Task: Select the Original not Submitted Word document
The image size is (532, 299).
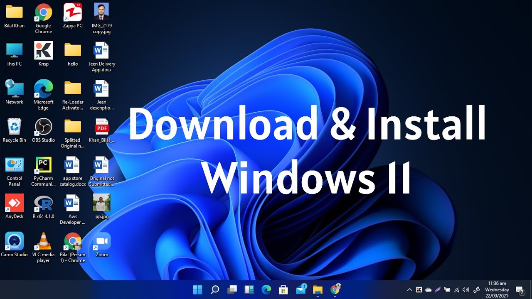Action: [x=102, y=172]
